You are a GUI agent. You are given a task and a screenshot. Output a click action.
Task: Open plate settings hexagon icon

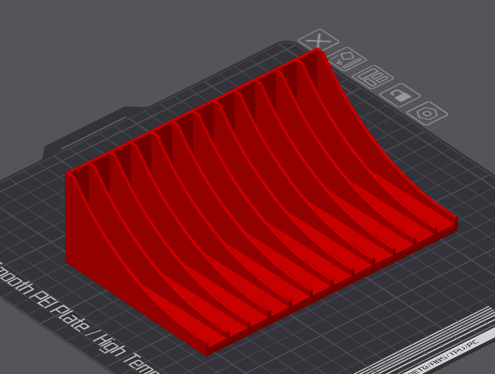[427, 114]
